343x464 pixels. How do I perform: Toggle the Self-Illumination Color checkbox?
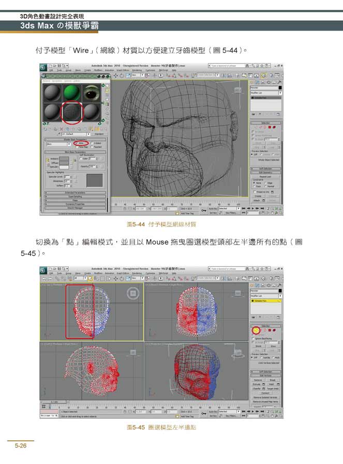[x=81, y=159]
